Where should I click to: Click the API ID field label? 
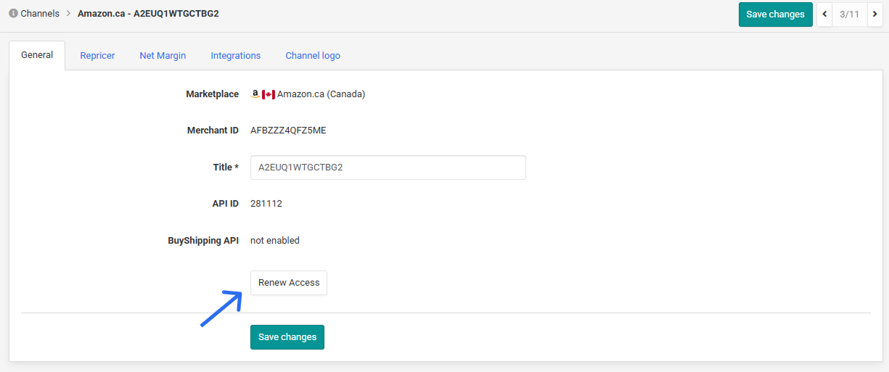[x=224, y=204]
